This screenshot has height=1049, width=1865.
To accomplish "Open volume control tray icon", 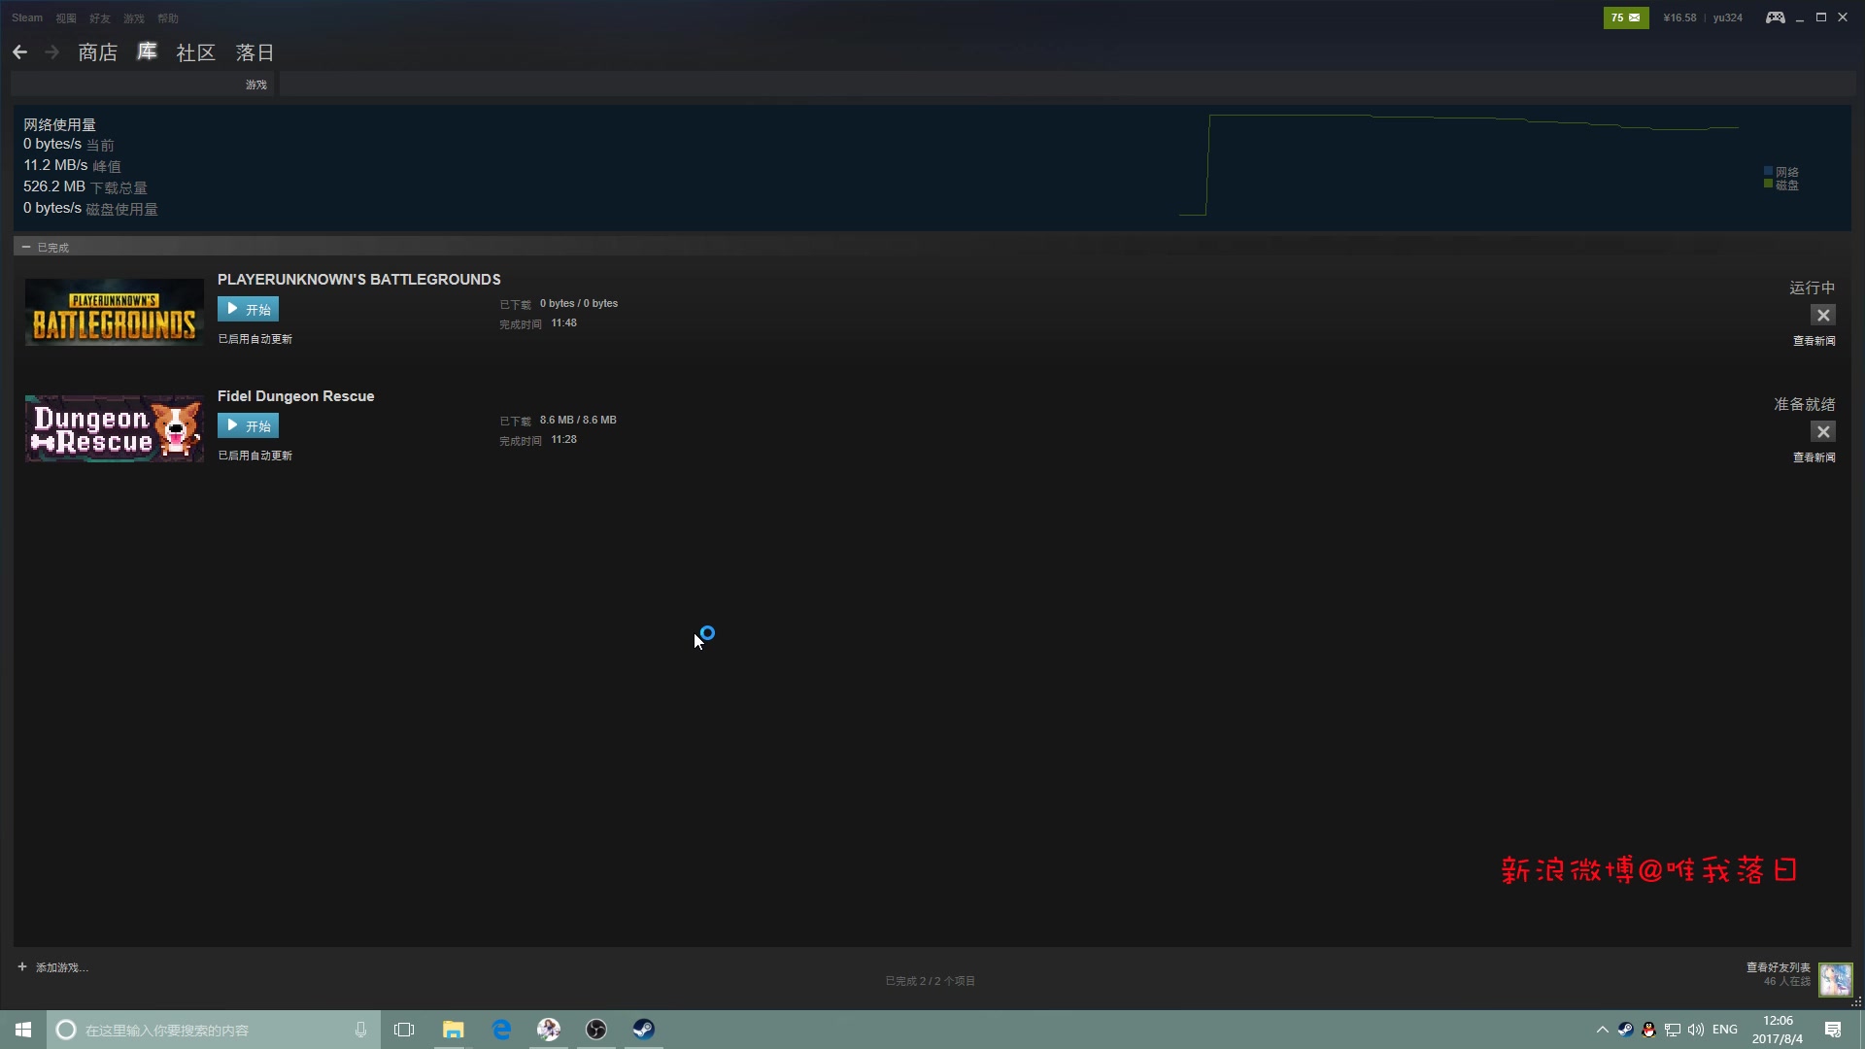I will 1696,1030.
